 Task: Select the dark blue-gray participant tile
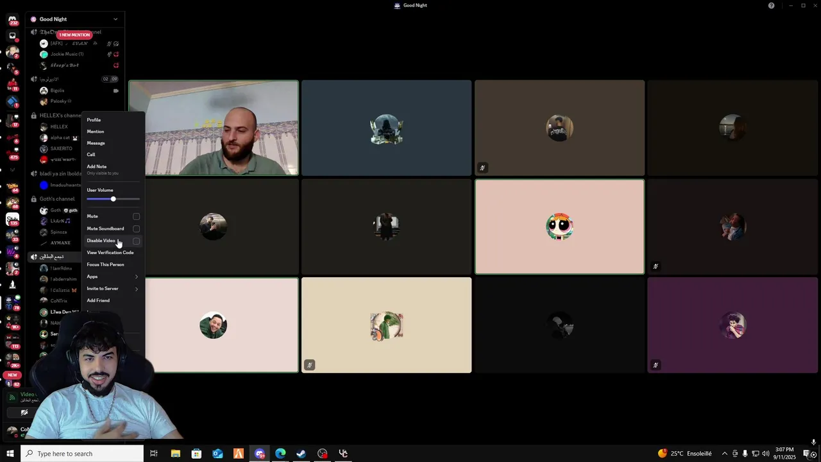(386, 128)
